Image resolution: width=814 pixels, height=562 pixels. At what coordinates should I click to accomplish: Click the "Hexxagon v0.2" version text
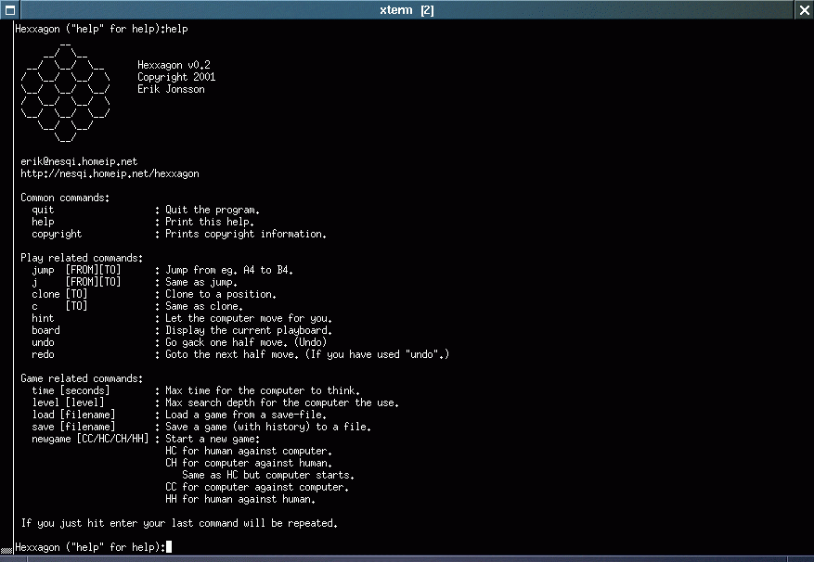pyautogui.click(x=174, y=65)
